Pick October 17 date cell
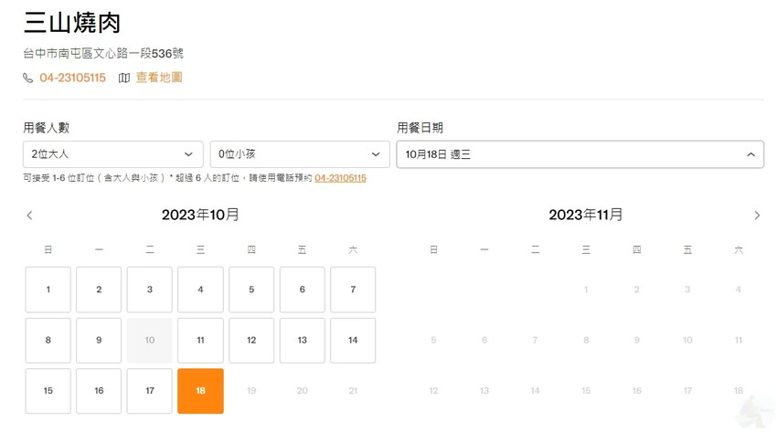 coord(150,391)
